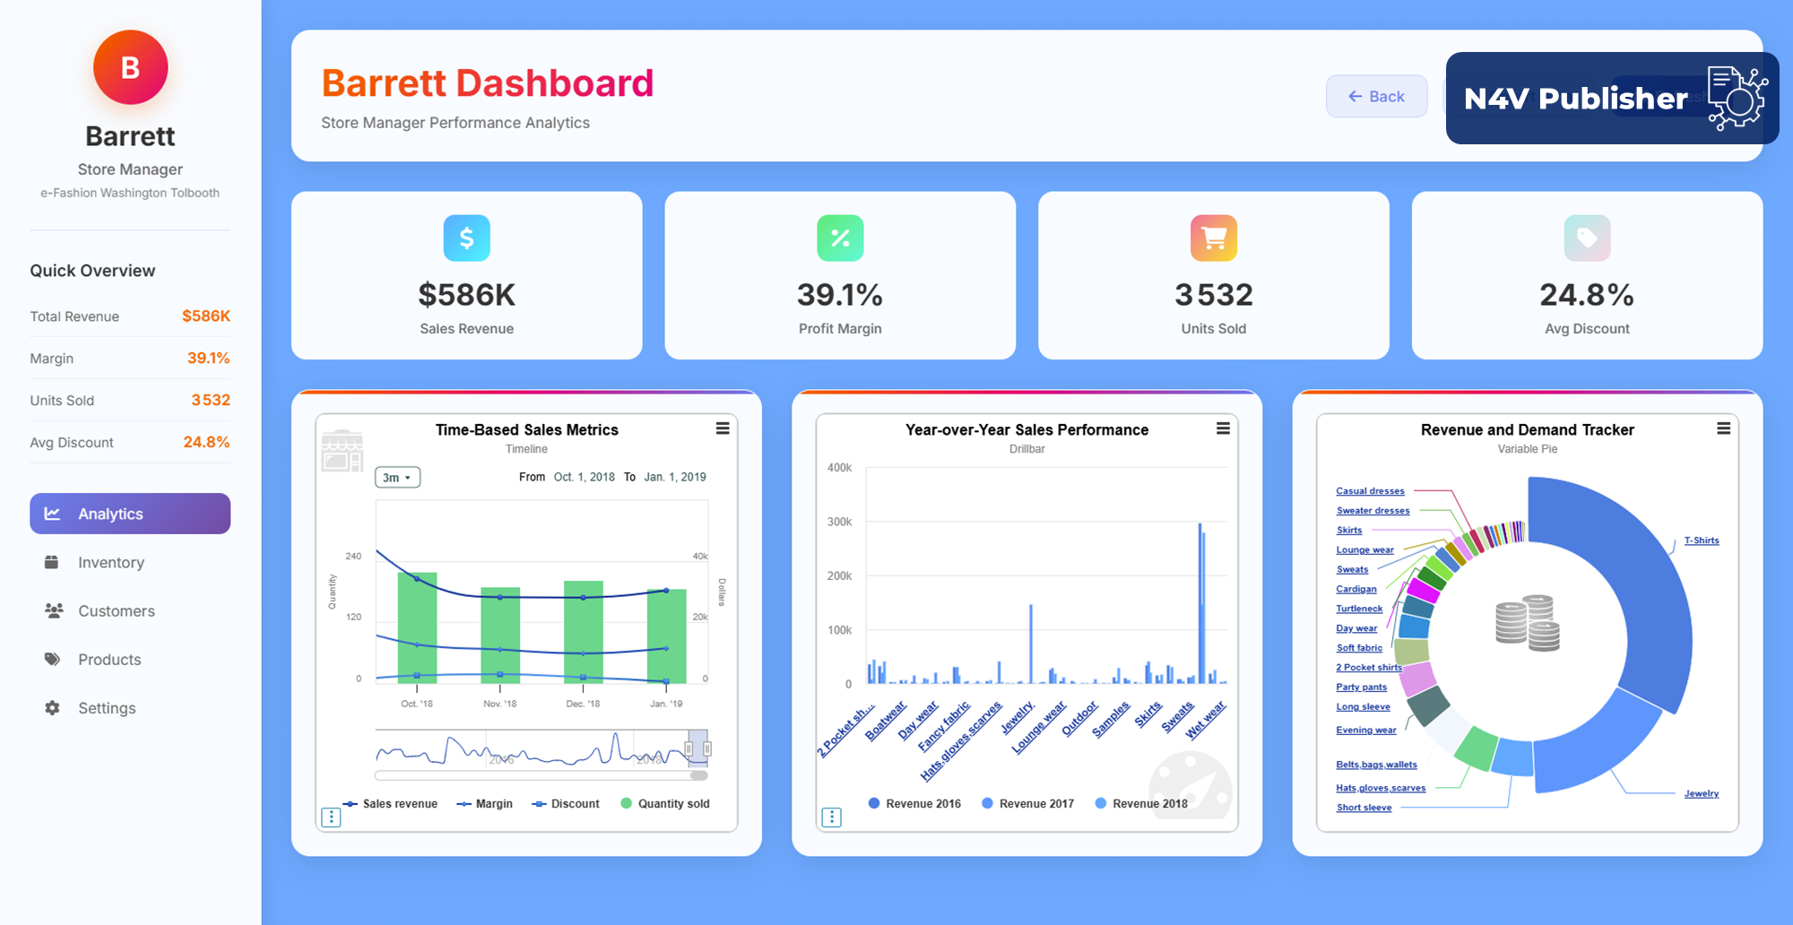Click the percent Profit Margin icon
1793x925 pixels.
(840, 238)
